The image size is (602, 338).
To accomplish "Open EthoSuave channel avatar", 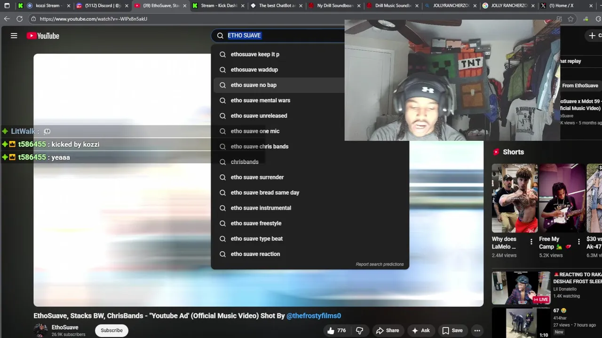I will coord(40,330).
